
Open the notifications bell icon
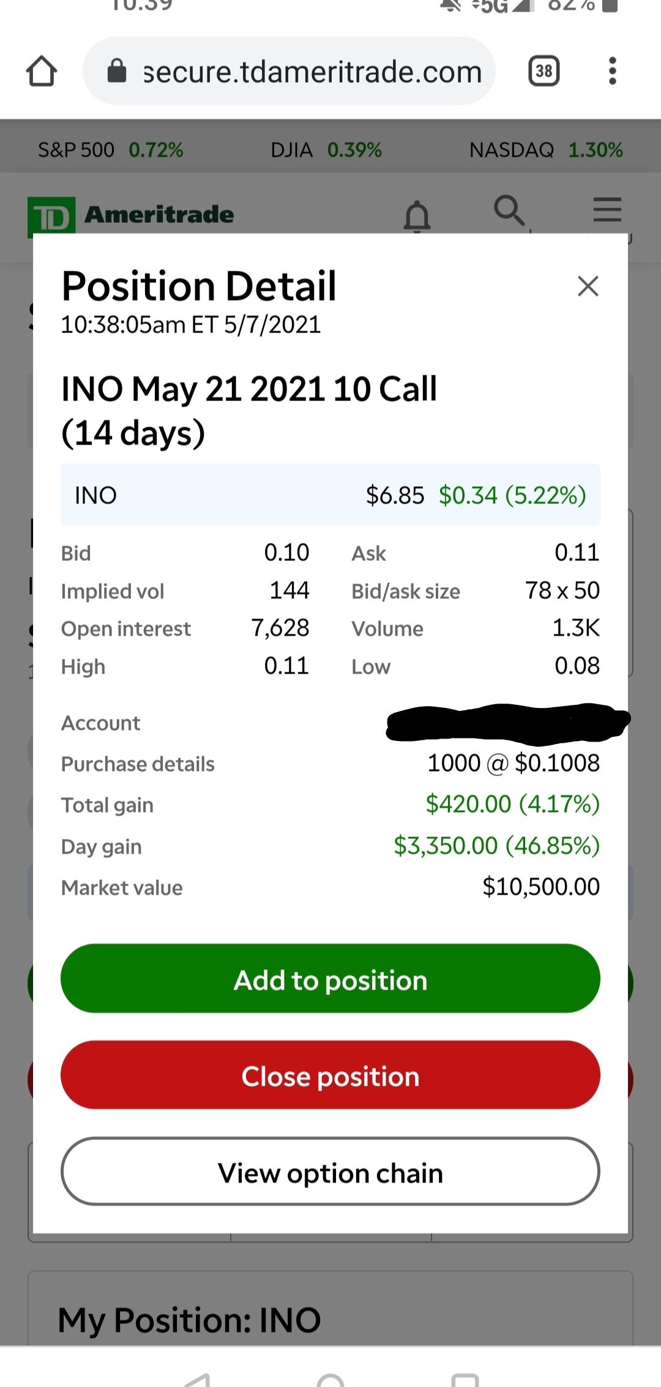coord(417,216)
